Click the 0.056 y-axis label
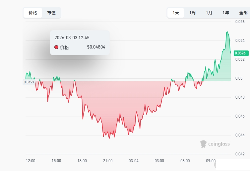The image size is (250, 171). [x=240, y=22]
